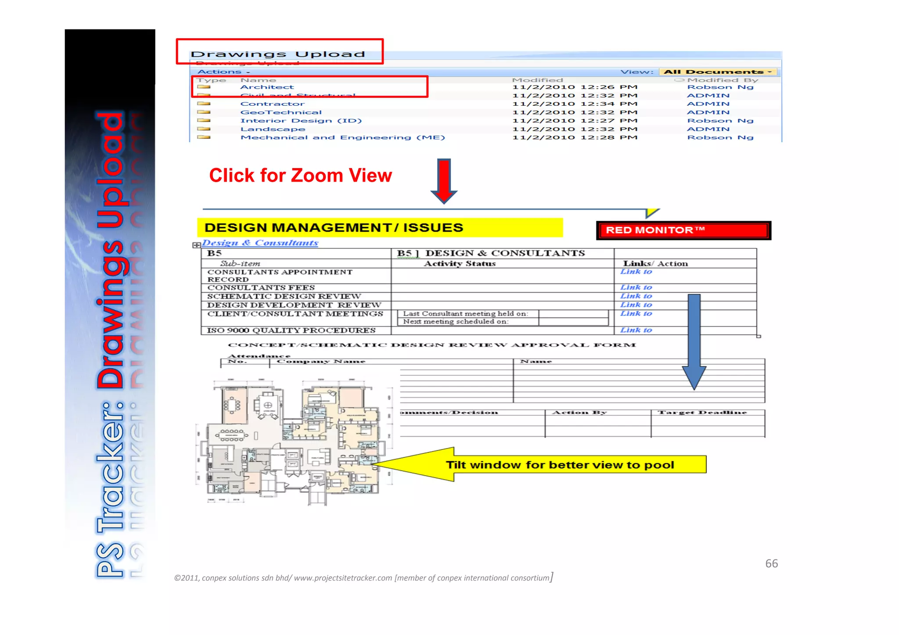This screenshot has width=899, height=635.
Task: Click the Last Consultant meeting held on field
Action: [x=573, y=314]
